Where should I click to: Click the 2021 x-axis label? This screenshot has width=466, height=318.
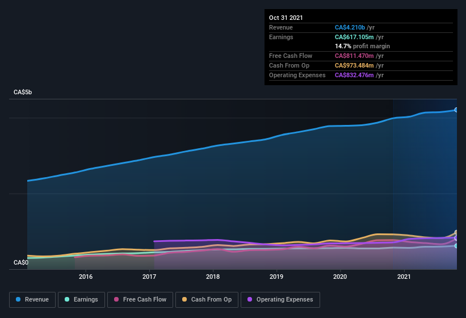coord(404,277)
